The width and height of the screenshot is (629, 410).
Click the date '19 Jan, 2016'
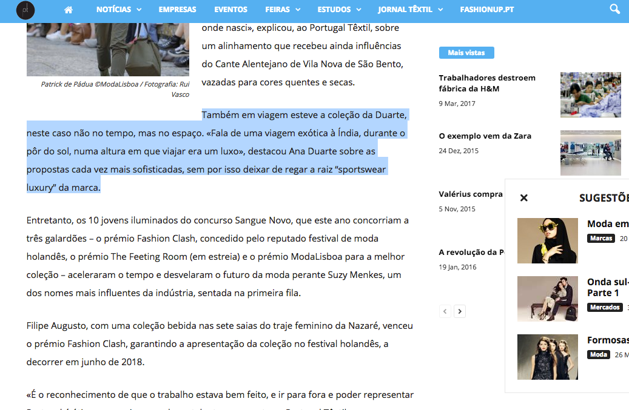tap(457, 267)
